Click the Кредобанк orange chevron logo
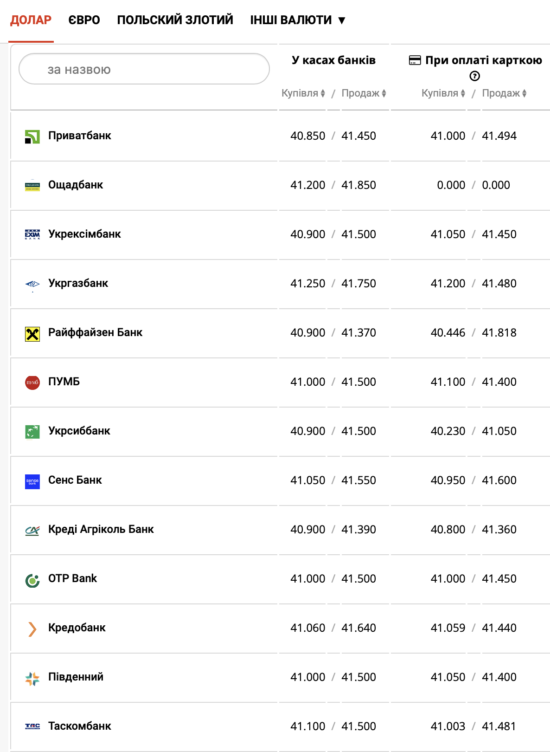The image size is (550, 752). click(32, 629)
